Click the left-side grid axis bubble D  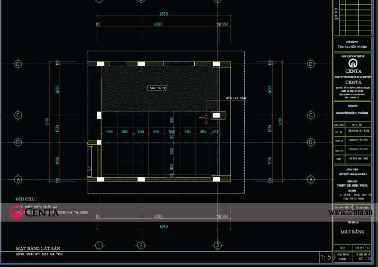click(x=19, y=64)
